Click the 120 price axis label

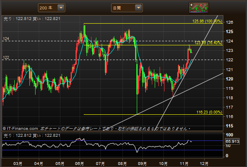[229, 79]
